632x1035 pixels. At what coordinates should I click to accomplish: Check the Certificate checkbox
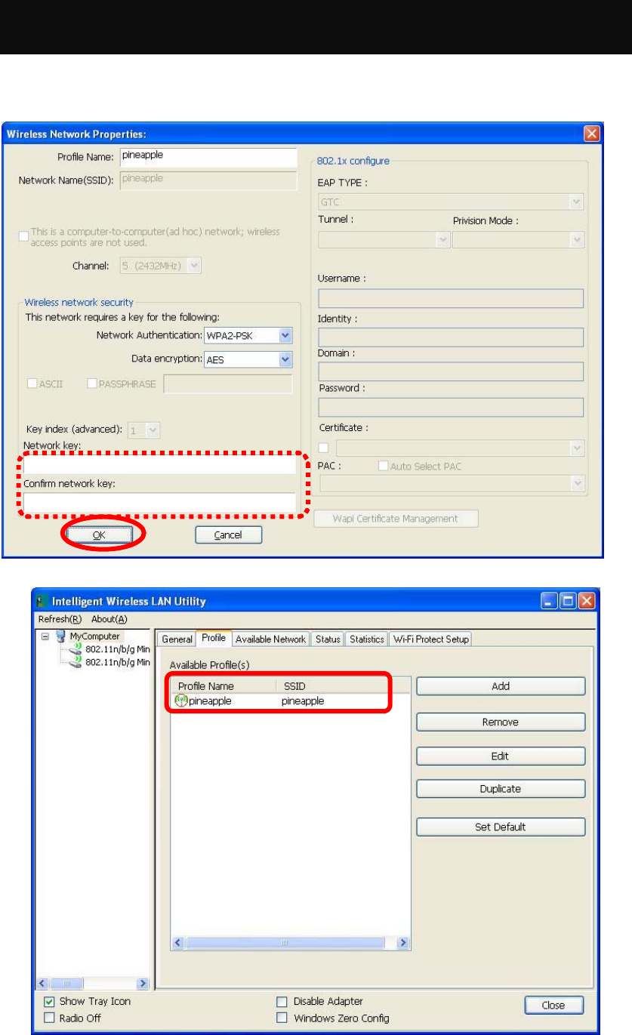click(x=323, y=448)
